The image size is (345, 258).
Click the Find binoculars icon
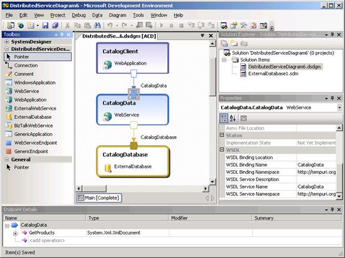[x=97, y=26]
